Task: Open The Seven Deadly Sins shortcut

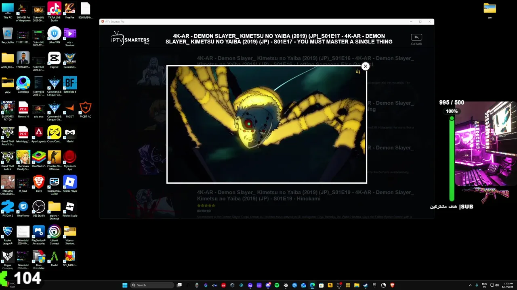Action: (23, 161)
